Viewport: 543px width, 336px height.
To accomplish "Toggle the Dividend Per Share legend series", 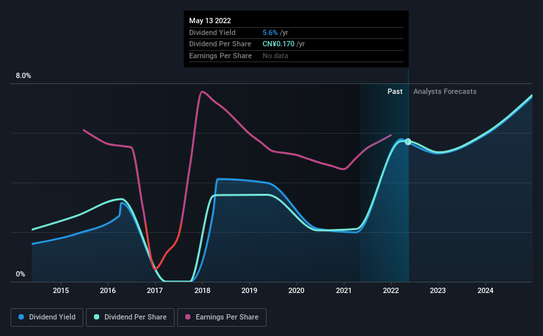I will (x=130, y=317).
